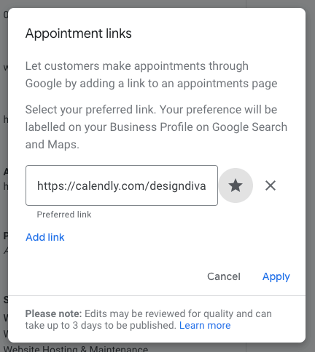The height and width of the screenshot is (352, 315).
Task: Click the 'Please note:' bold text
Action: (x=53, y=313)
